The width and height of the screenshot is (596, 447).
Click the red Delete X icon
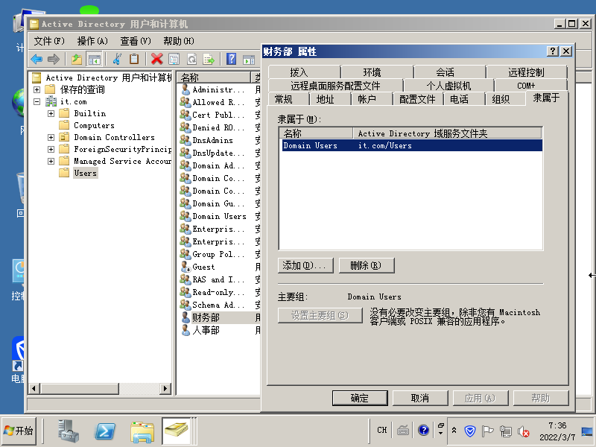point(156,59)
